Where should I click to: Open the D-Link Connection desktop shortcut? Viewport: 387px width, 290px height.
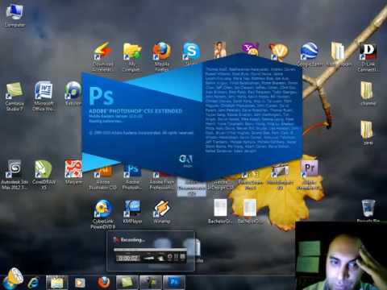tap(368, 57)
